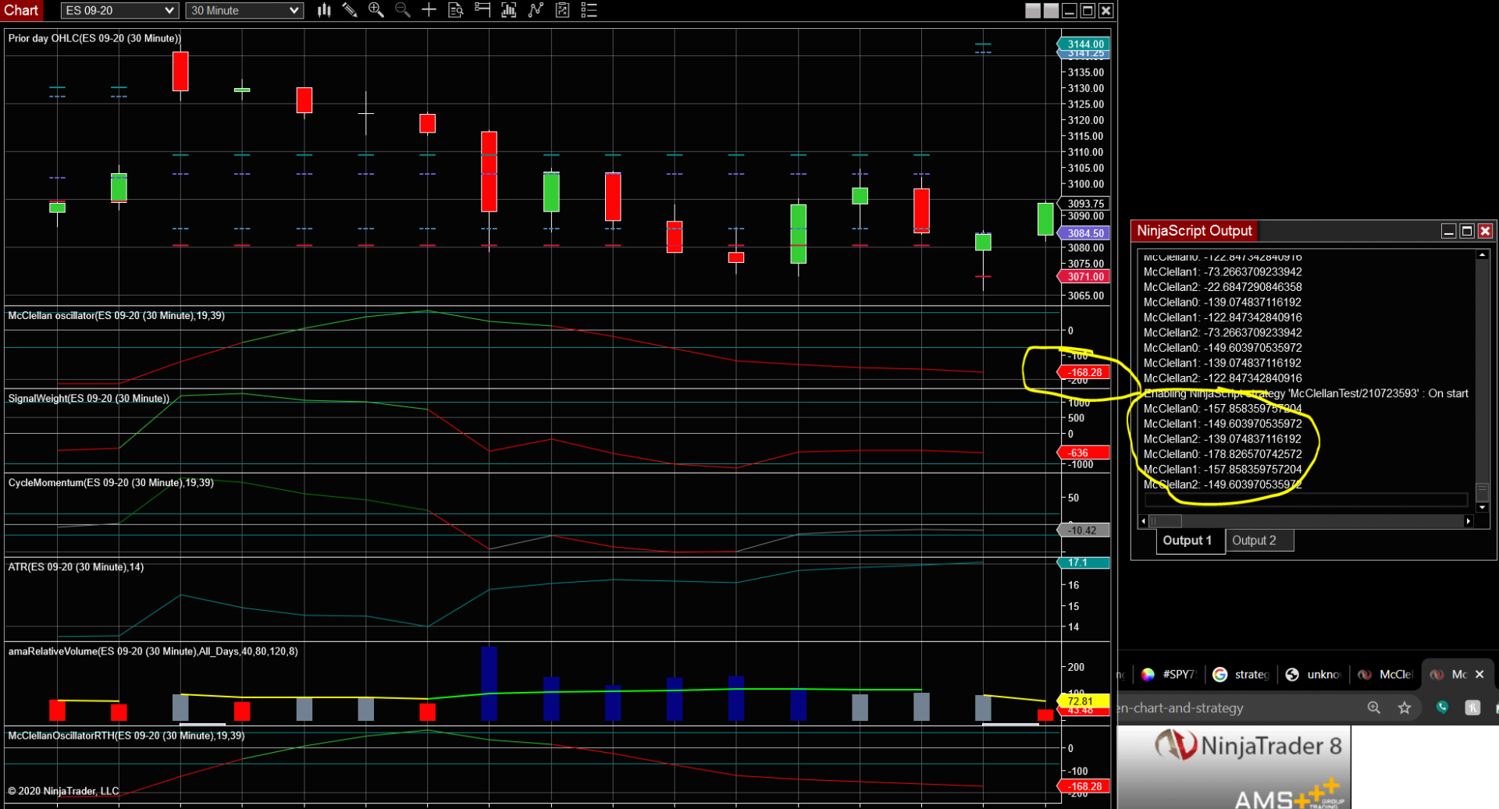Image resolution: width=1499 pixels, height=809 pixels.
Task: Click the Output window scroll right arrow
Action: [1468, 521]
